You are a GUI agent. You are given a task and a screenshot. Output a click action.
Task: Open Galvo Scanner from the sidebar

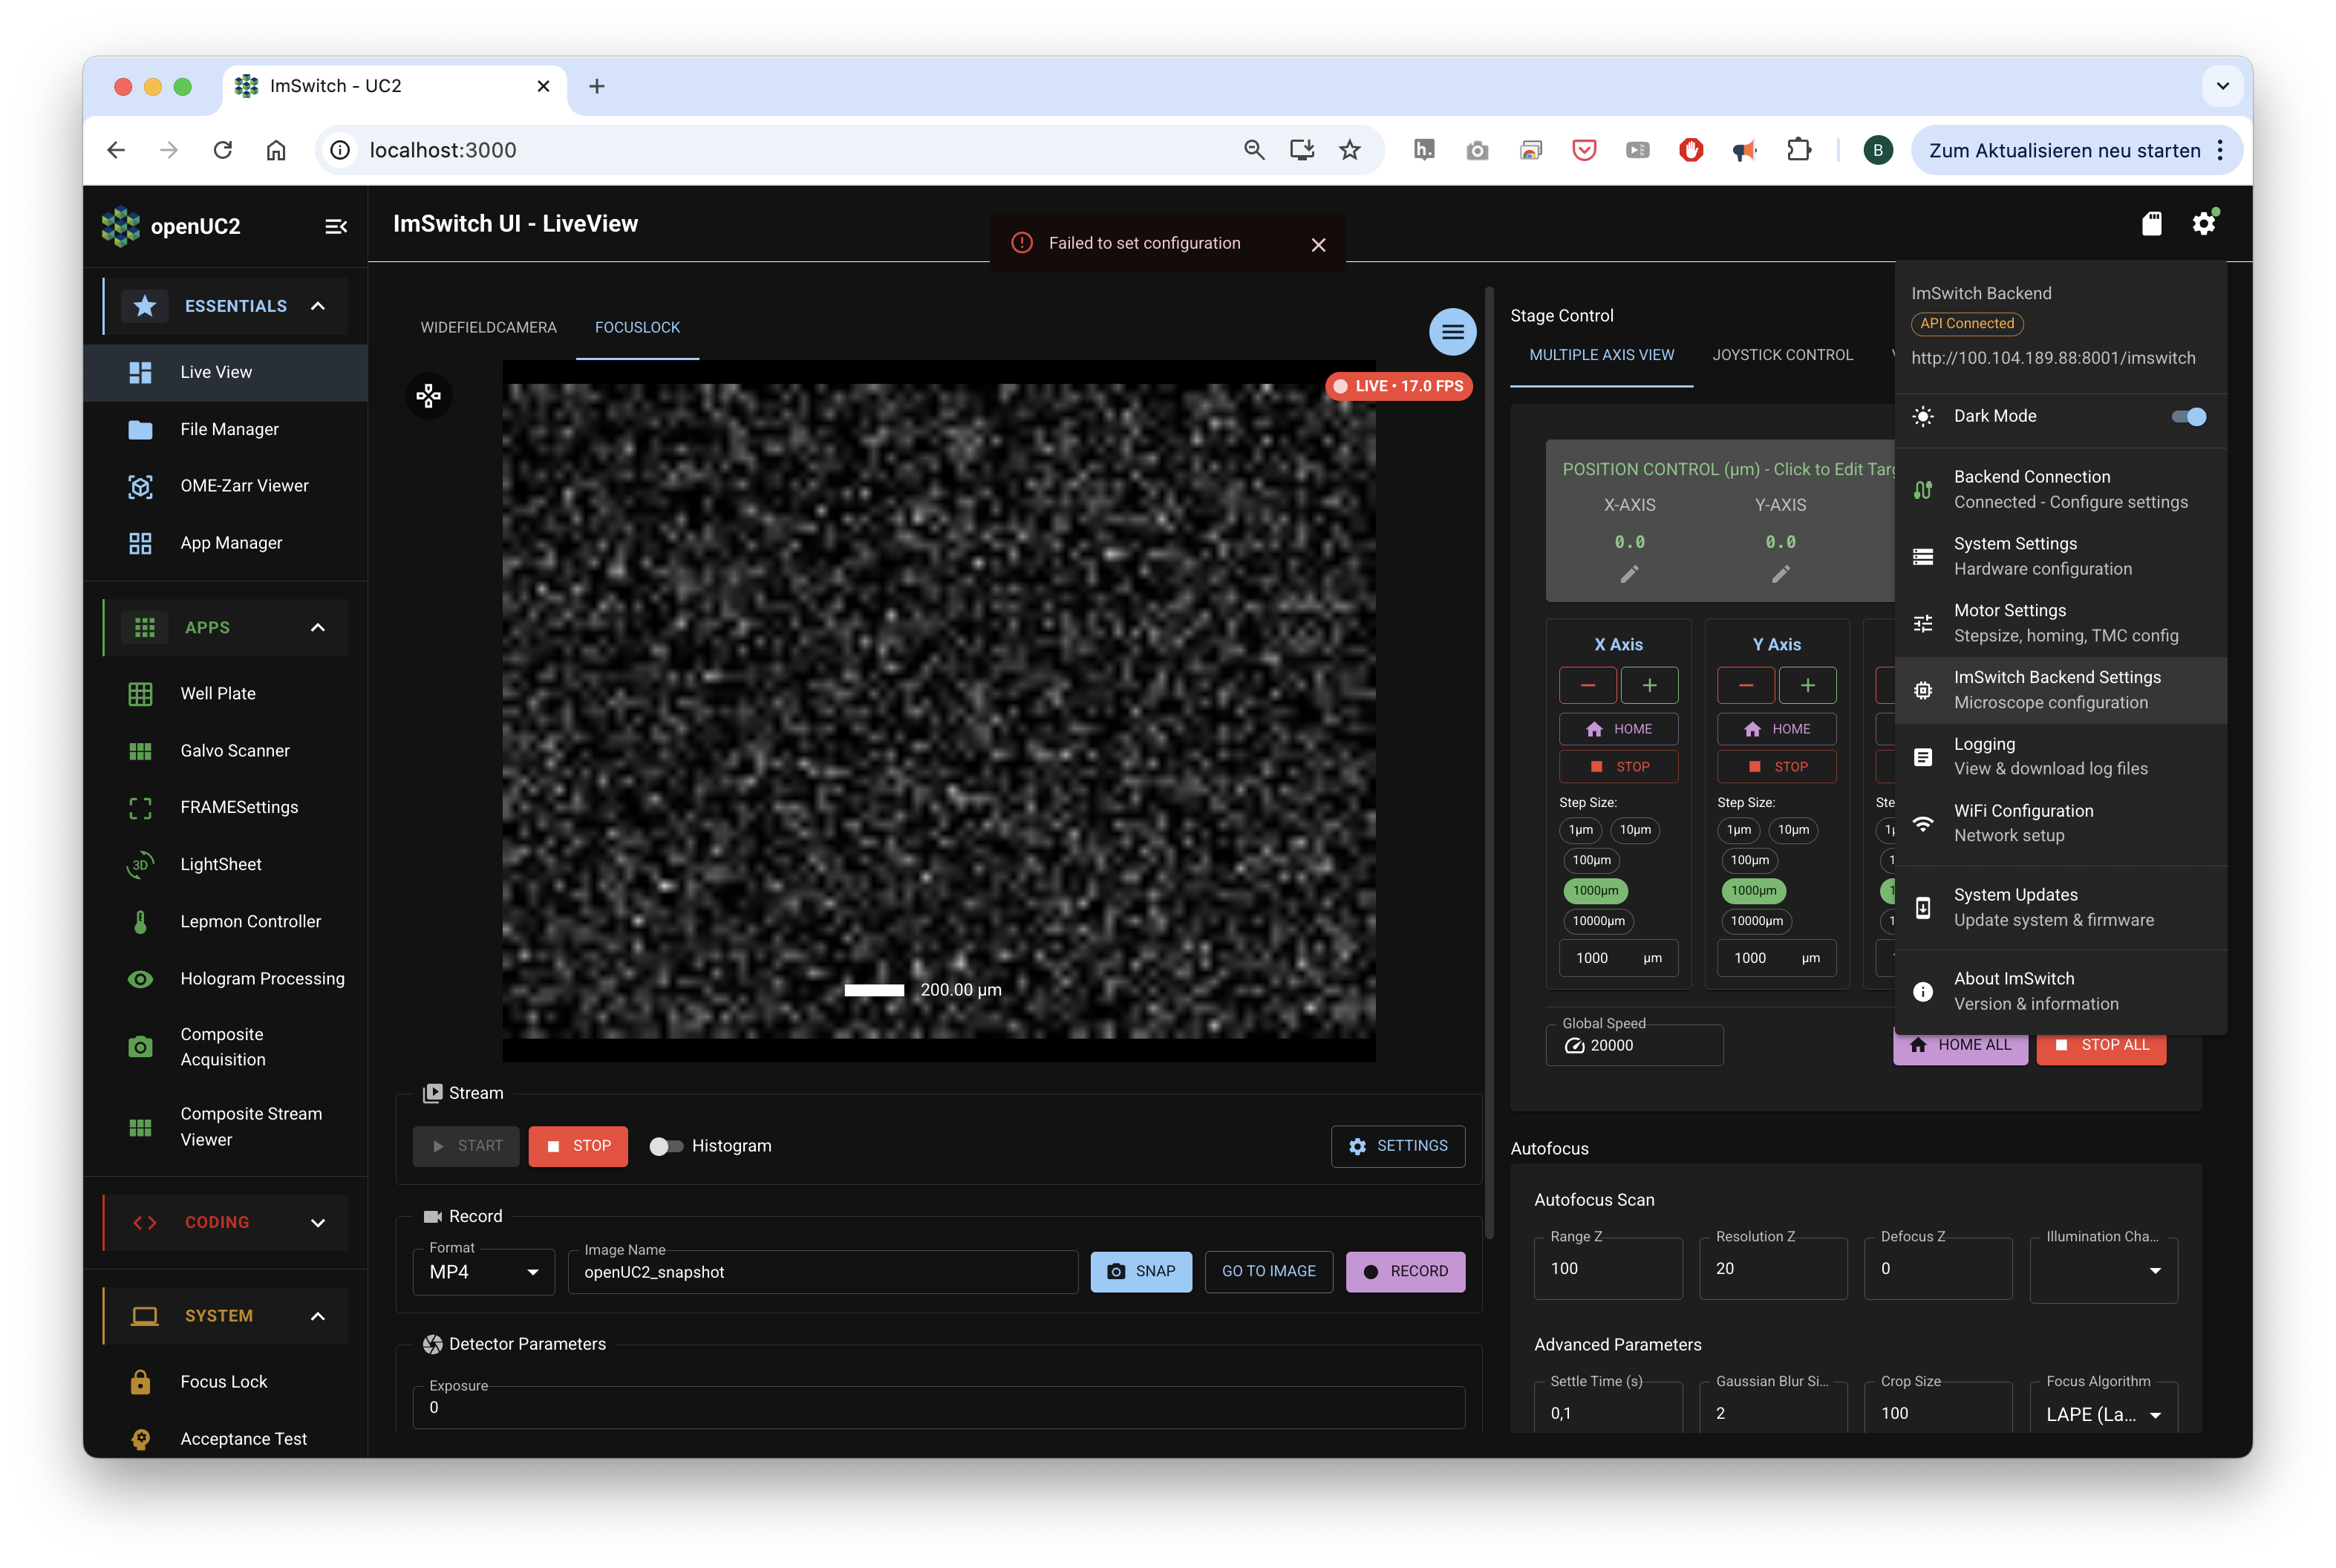tap(234, 750)
